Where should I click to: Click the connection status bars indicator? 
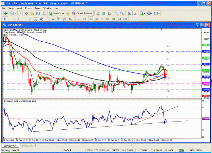(181, 150)
